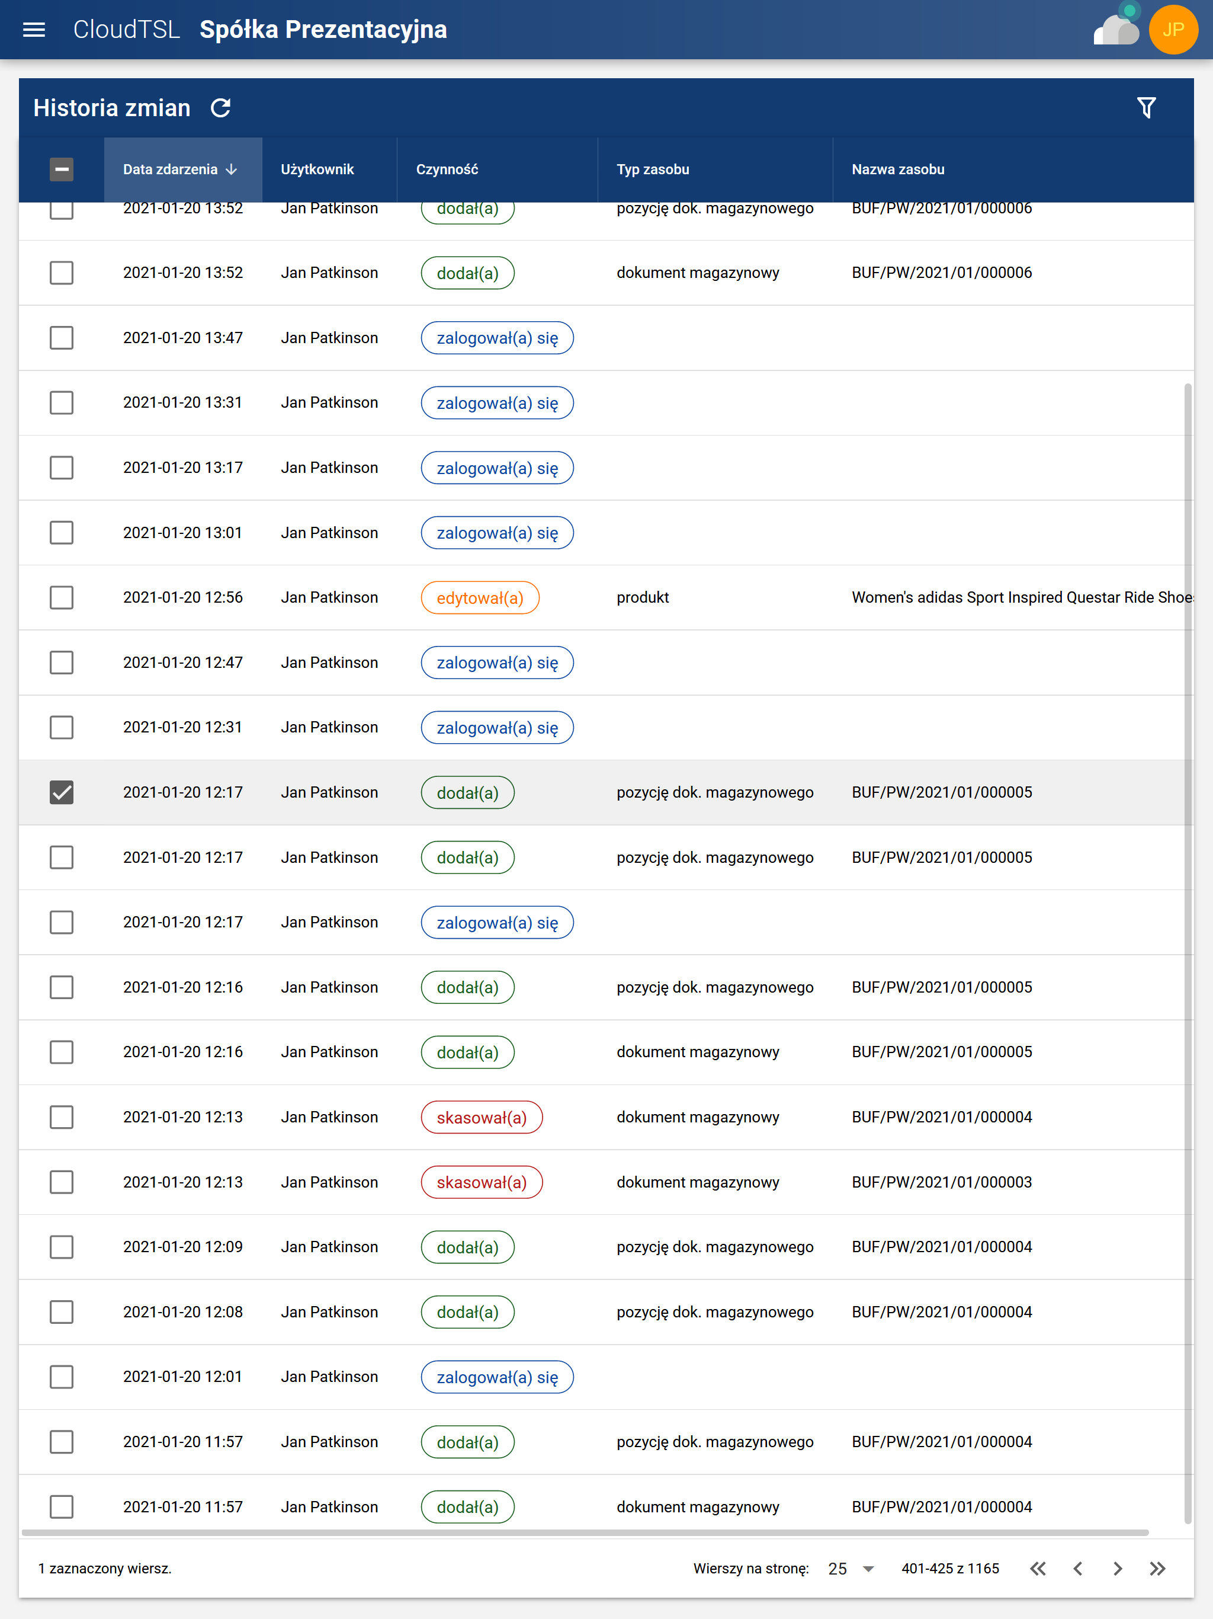Open the rows per page dropdown

852,1569
